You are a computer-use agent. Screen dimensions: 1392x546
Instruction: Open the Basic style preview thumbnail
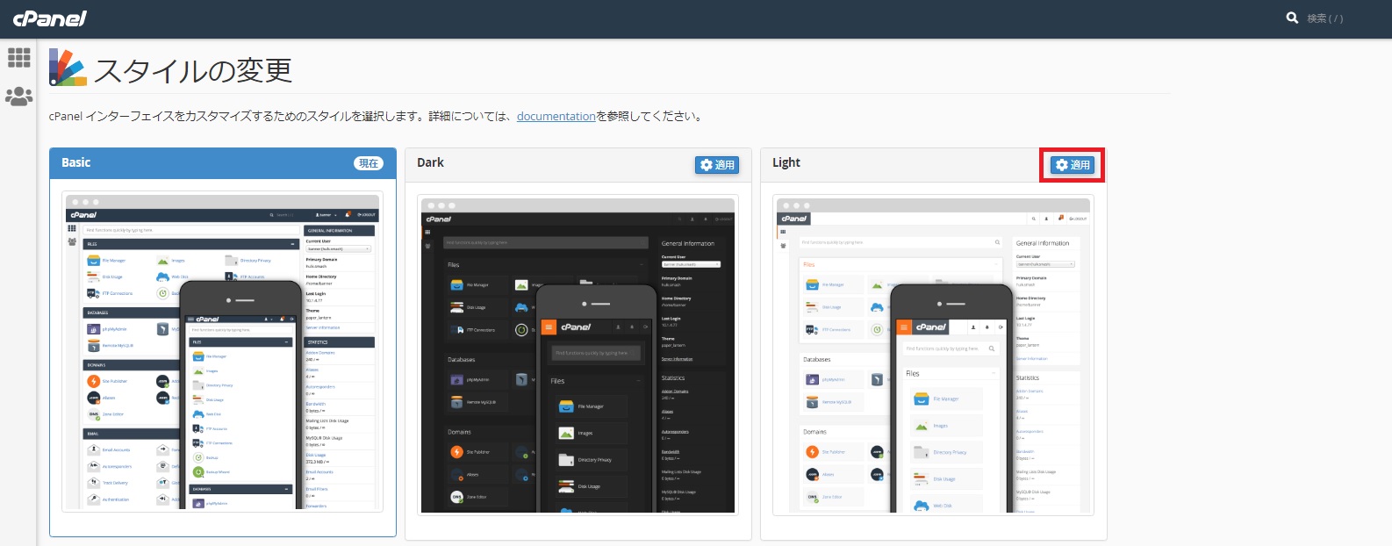click(223, 353)
